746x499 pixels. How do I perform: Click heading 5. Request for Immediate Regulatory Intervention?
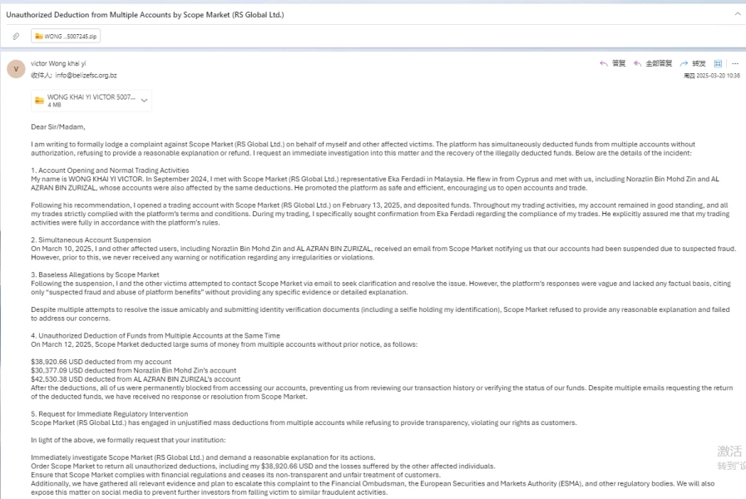(110, 414)
